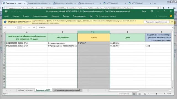Click the Redo arrow in quick access toolbar

point(15,12)
